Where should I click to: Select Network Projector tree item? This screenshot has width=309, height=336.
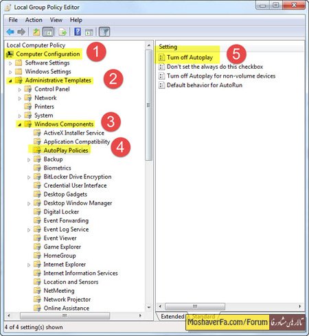(67, 300)
